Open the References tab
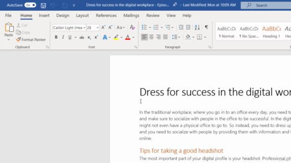291x163 pixels. [106, 15]
